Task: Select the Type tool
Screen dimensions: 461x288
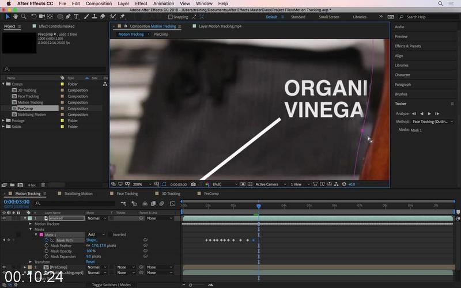Action: 76,17
